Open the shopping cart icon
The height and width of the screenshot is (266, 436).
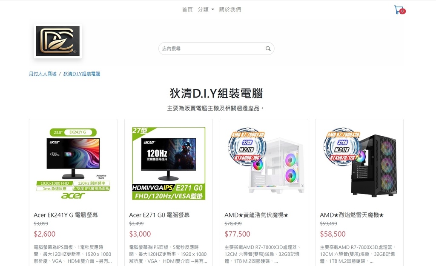(x=399, y=10)
